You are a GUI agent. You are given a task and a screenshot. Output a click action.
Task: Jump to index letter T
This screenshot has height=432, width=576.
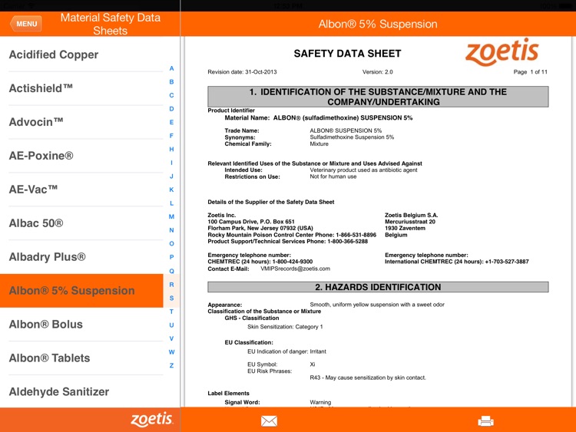[171, 312]
